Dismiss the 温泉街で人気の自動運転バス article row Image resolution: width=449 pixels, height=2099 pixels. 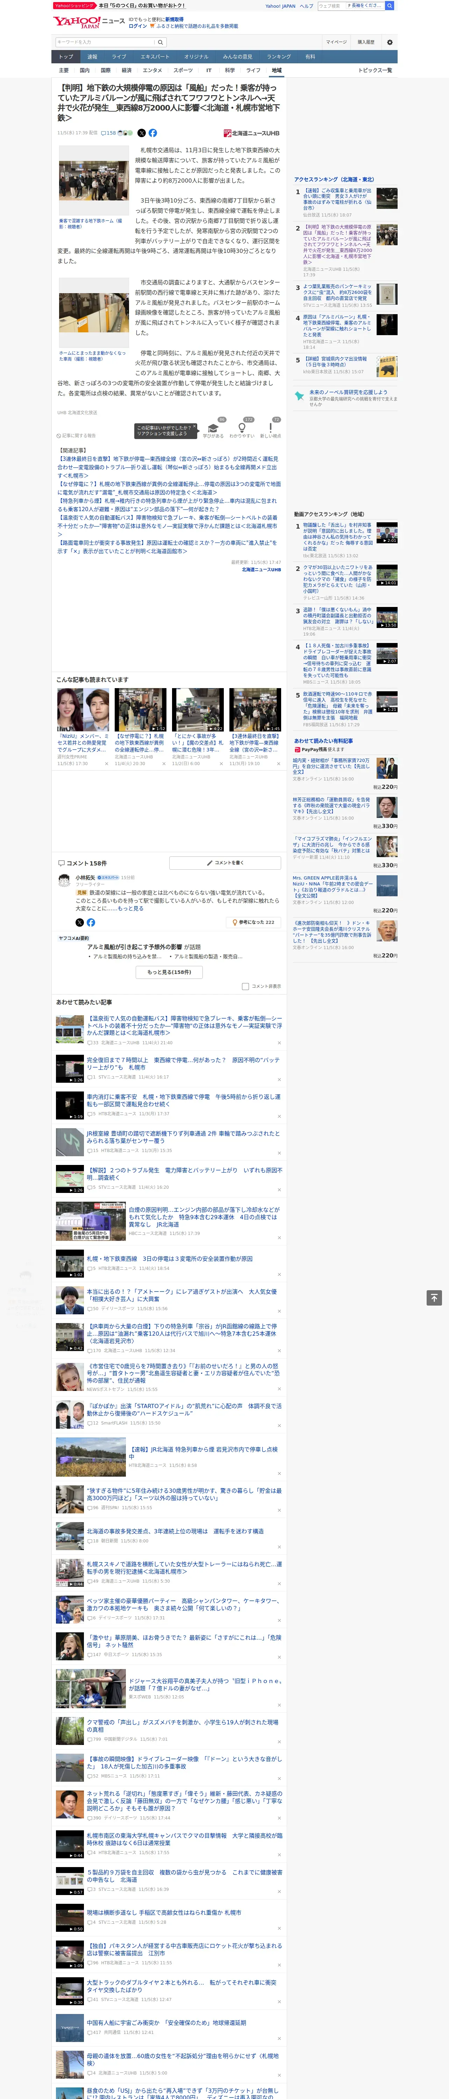279,1042
